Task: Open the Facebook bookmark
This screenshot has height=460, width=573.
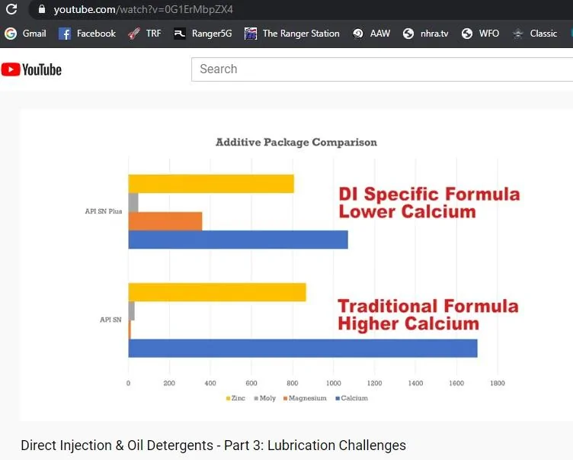Action: click(87, 34)
